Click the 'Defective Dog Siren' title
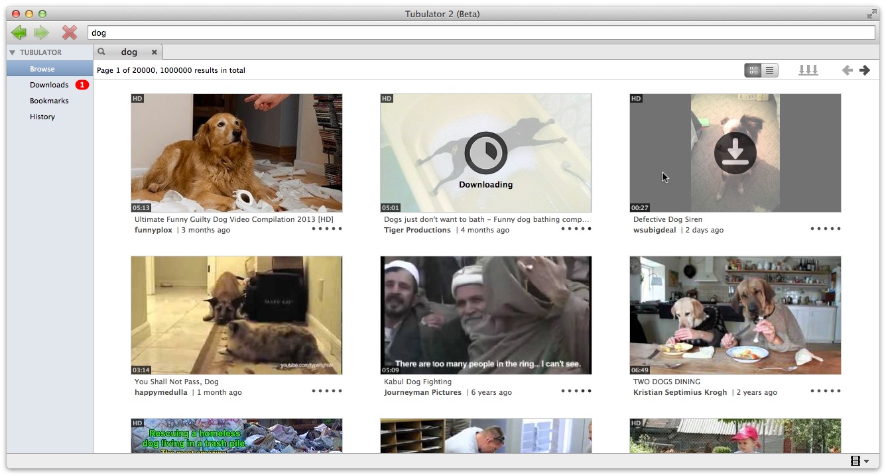Image resolution: width=886 pixels, height=475 pixels. (x=668, y=219)
